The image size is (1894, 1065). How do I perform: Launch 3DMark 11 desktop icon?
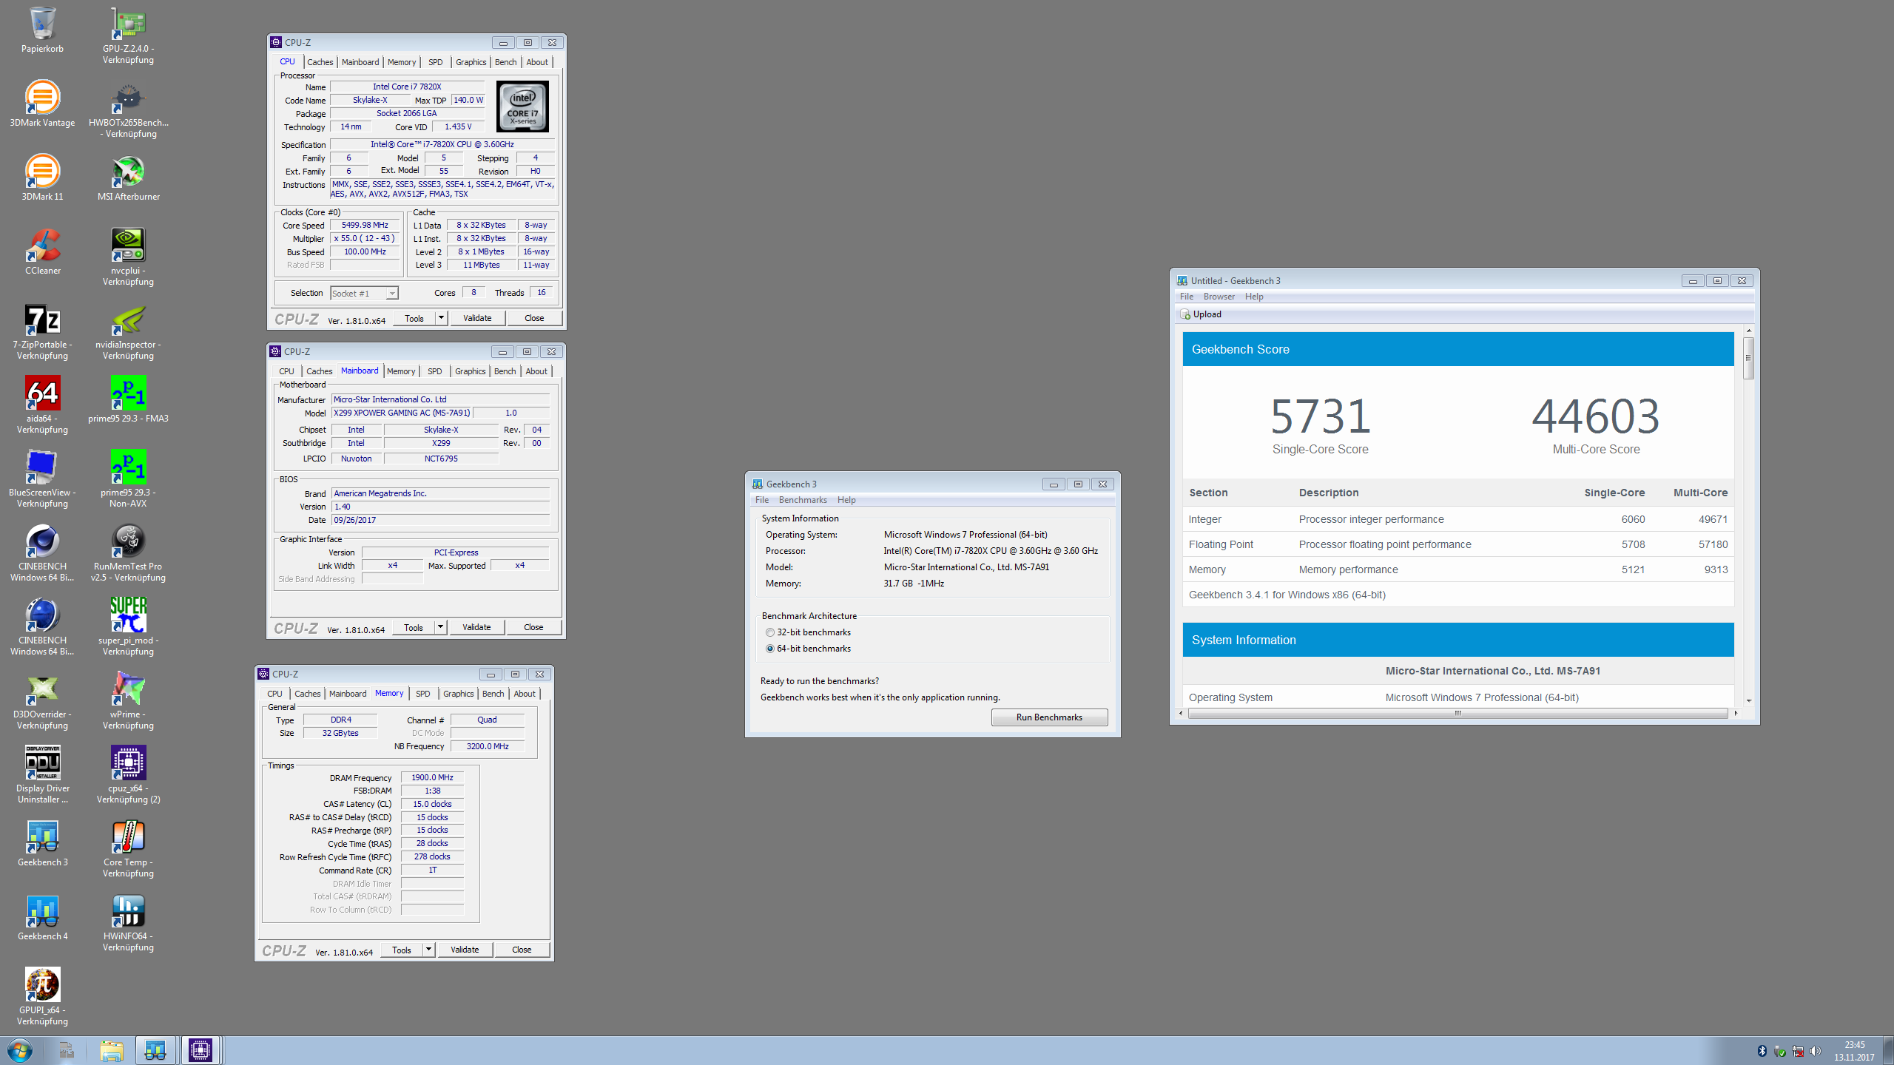[x=42, y=178]
